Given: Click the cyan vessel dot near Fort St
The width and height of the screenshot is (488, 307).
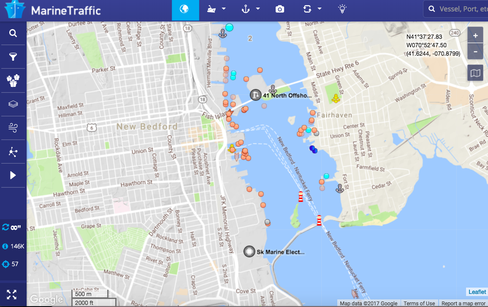Looking at the screenshot, I should coord(326,176).
